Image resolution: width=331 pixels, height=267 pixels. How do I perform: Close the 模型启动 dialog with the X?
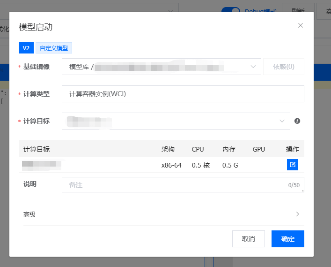301,25
